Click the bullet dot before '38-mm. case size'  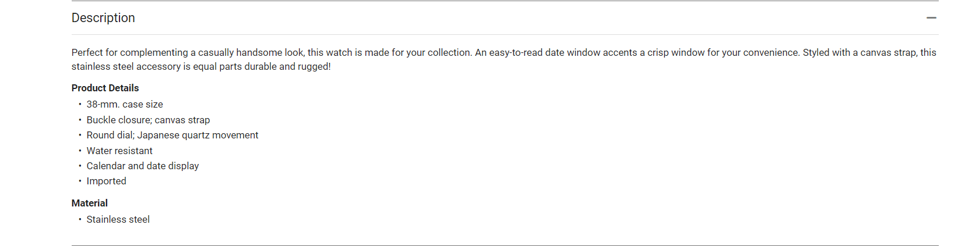point(80,105)
